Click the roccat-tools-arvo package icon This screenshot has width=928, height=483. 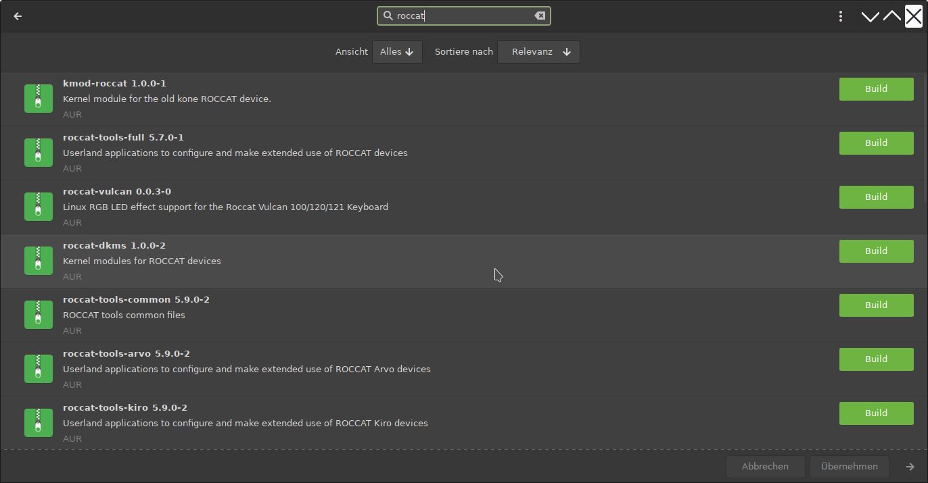(39, 369)
